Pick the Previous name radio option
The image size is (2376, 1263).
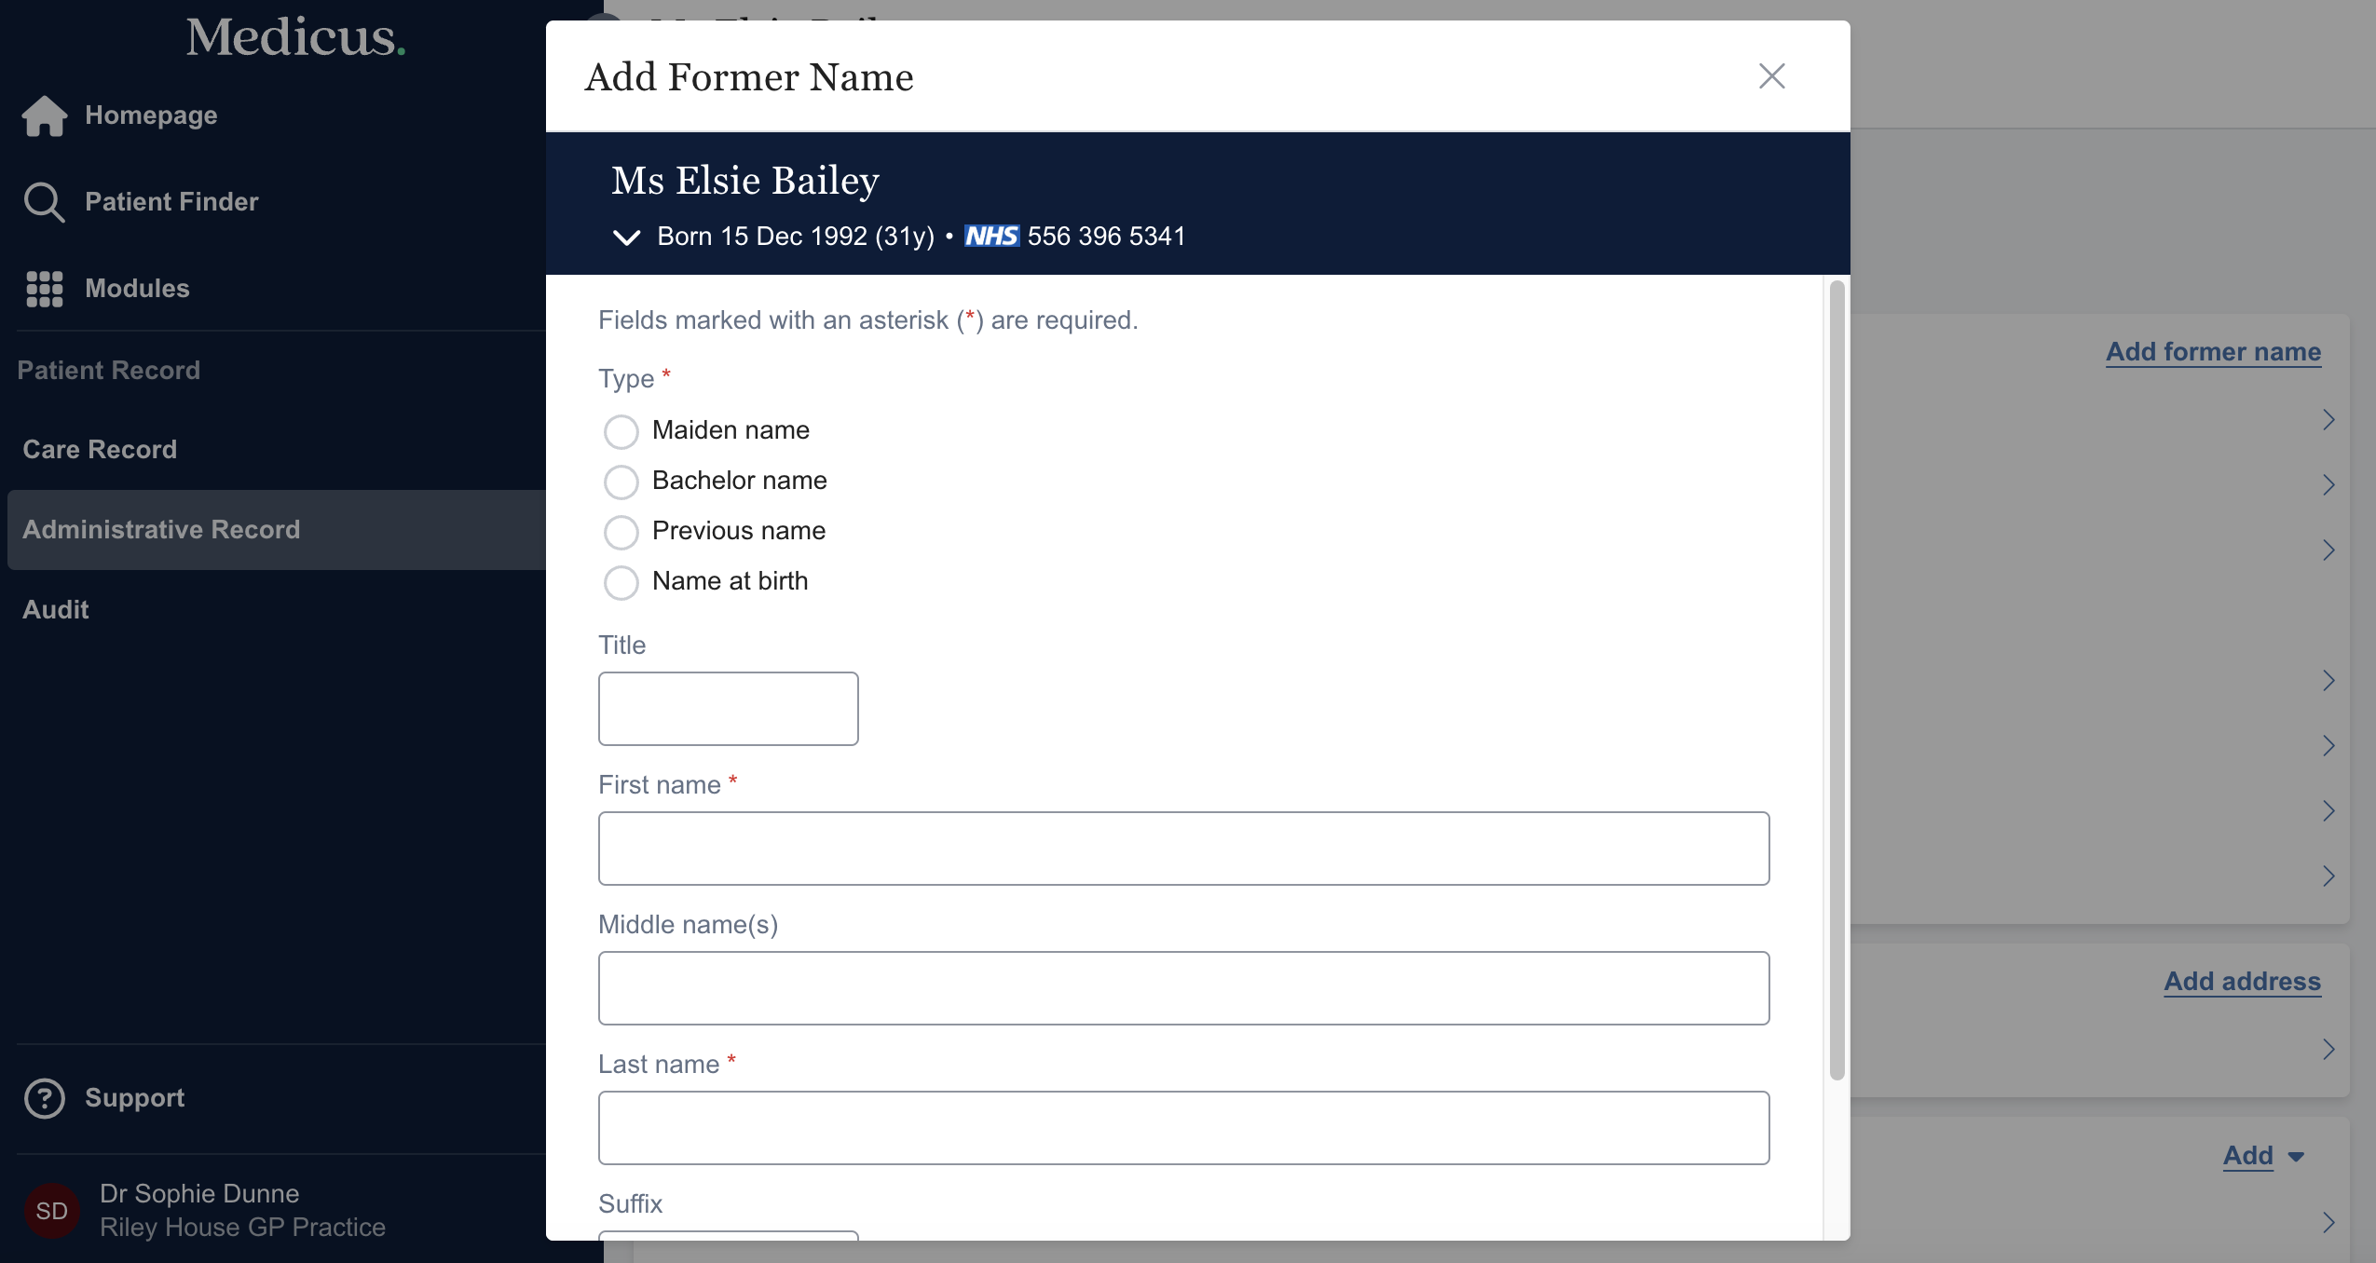[x=621, y=532]
